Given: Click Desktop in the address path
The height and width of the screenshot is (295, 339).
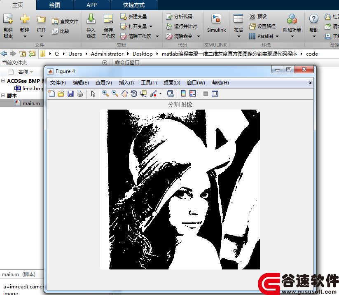Looking at the screenshot, I should pos(143,54).
